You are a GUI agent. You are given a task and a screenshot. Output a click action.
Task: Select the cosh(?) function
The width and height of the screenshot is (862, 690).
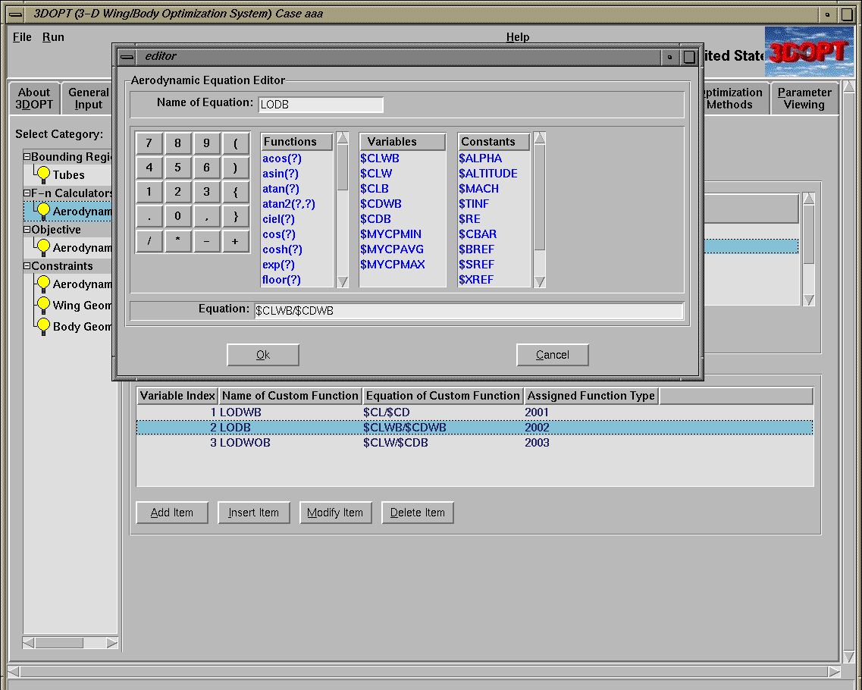[282, 249]
